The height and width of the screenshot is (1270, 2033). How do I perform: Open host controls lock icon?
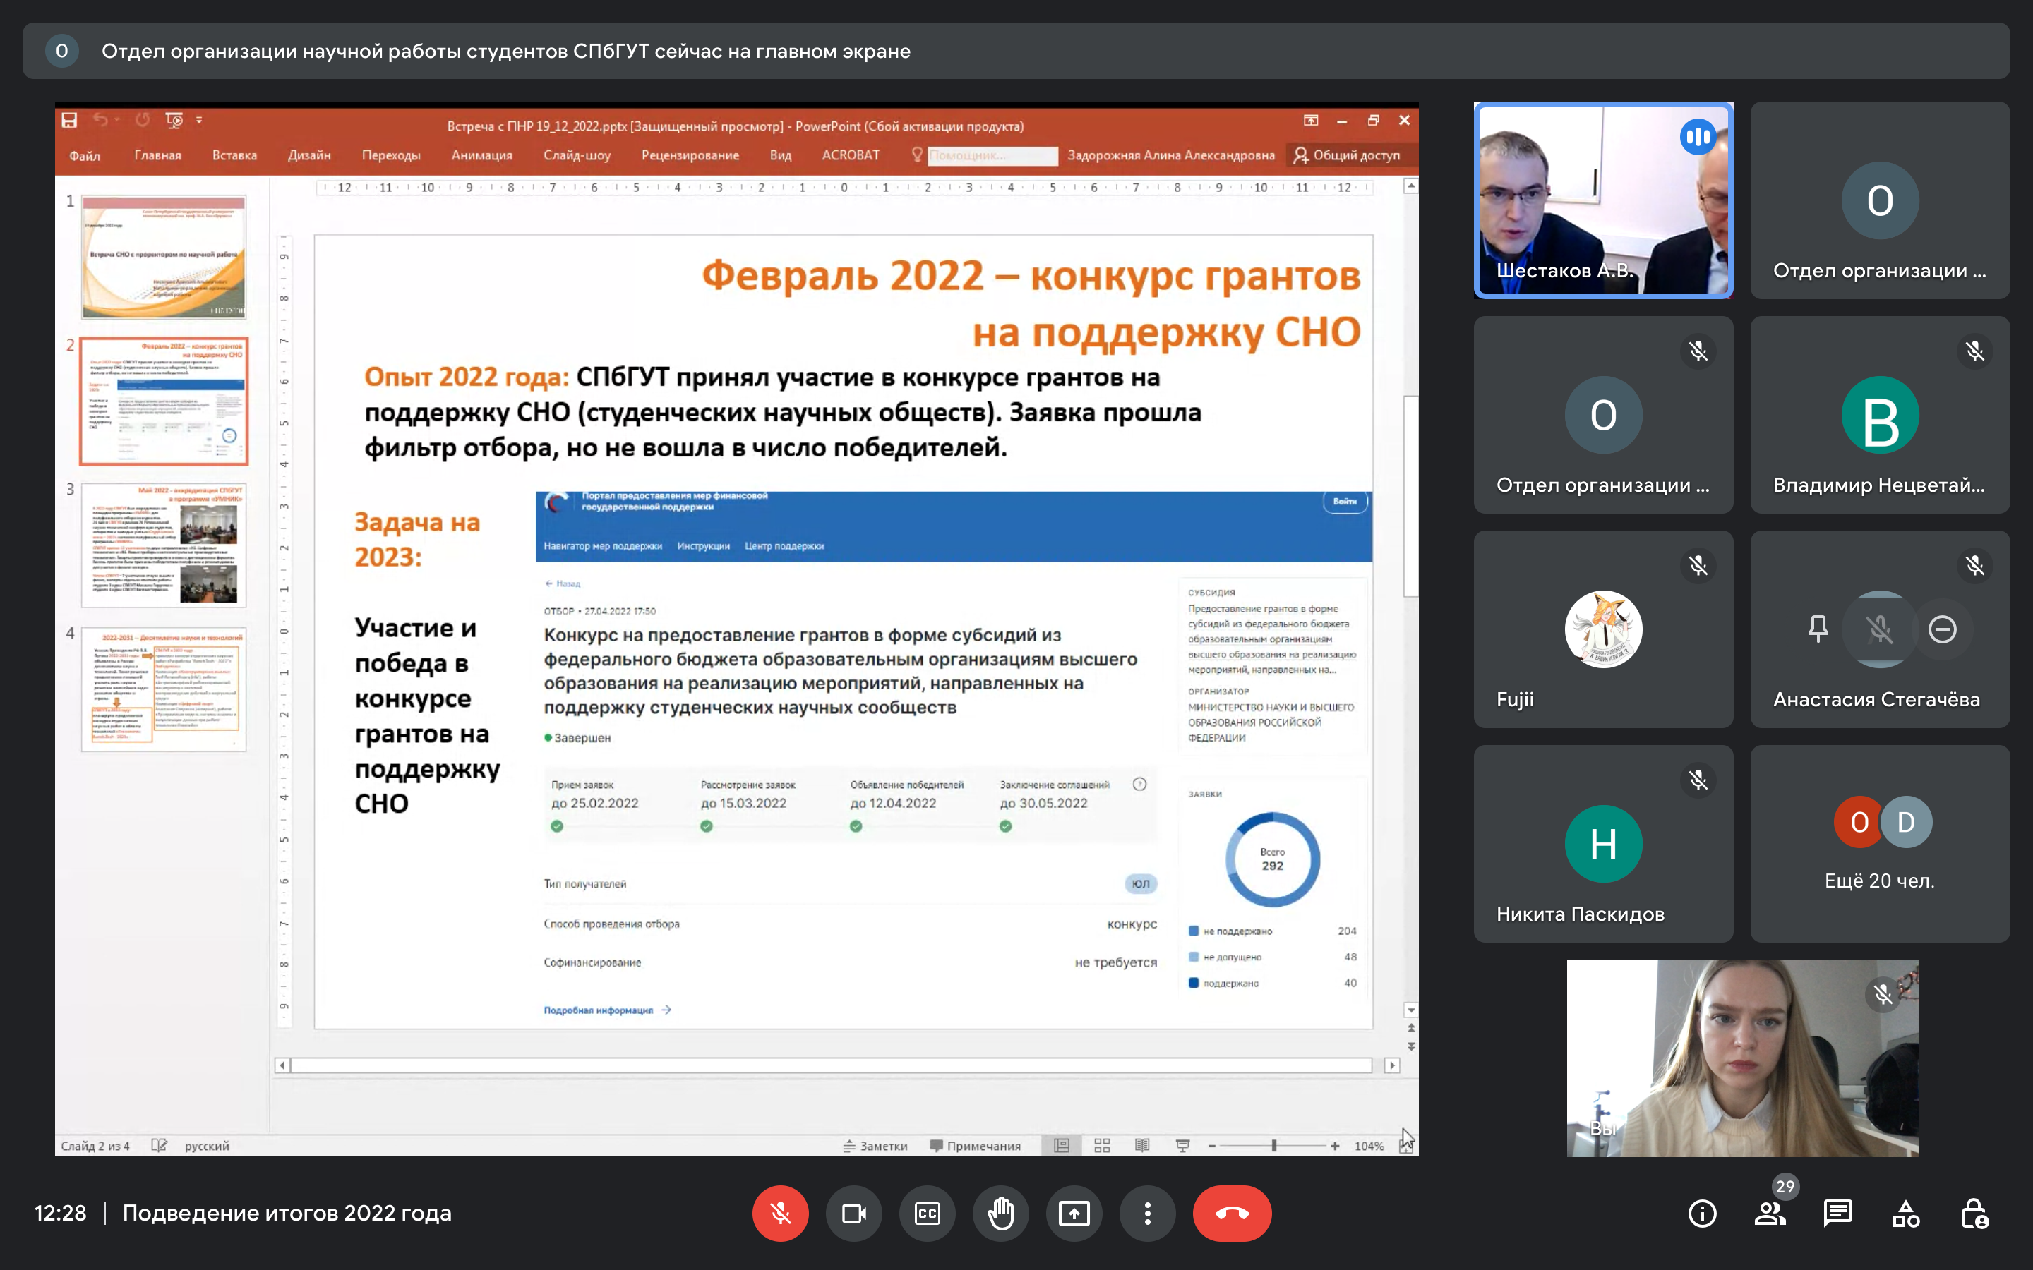[x=1974, y=1213]
